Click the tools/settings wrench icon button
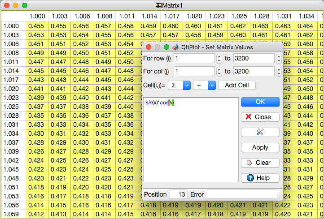The image size is (324, 219). (260, 132)
